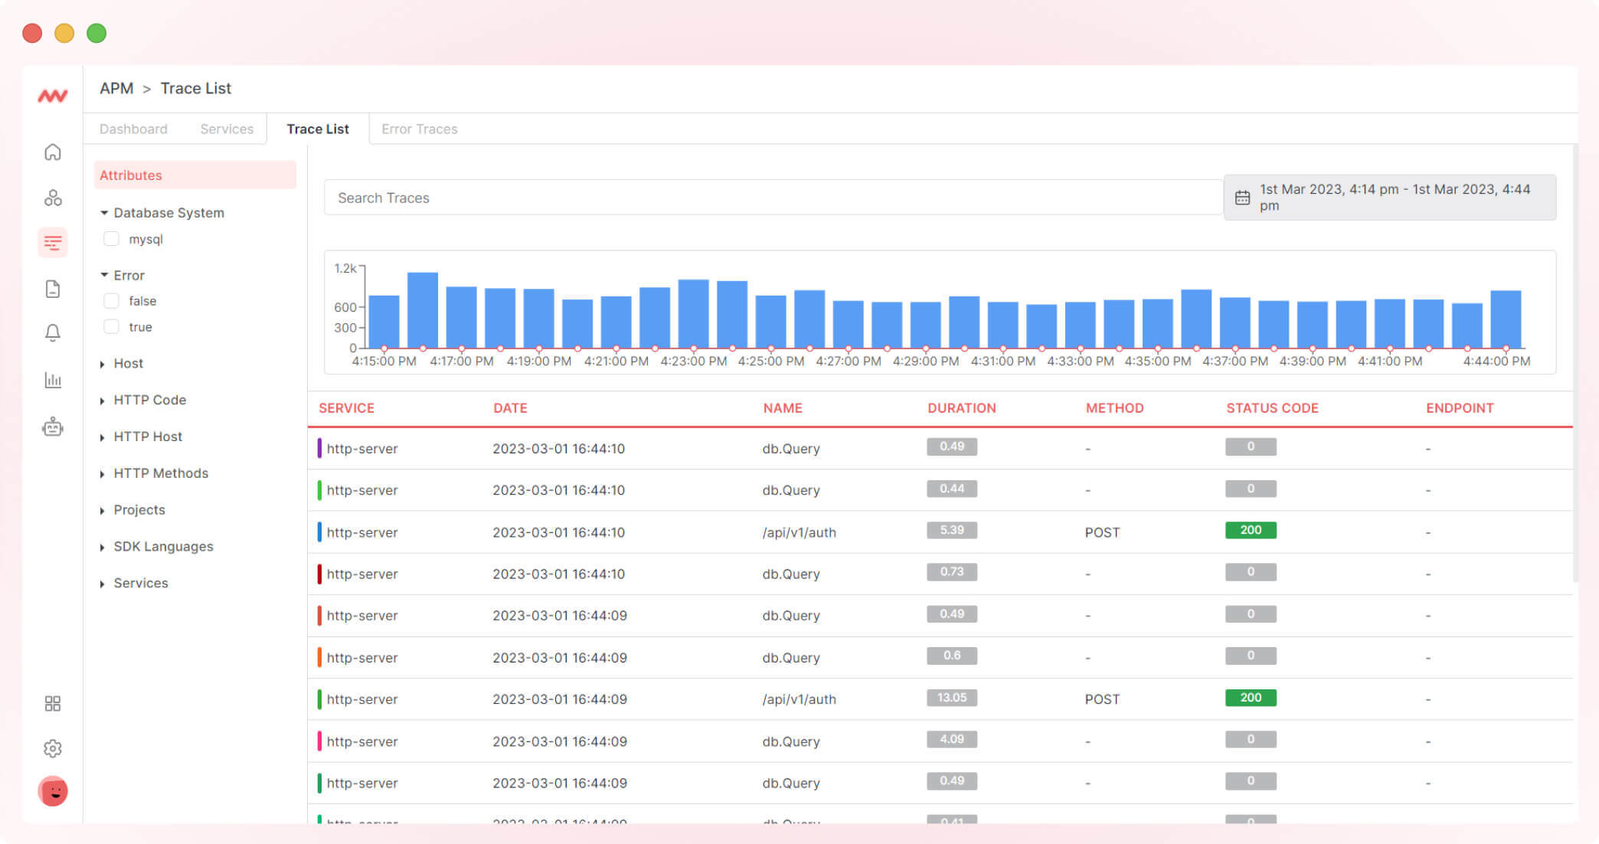This screenshot has height=844, width=1599.
Task: Click the grid integrations icon
Action: [53, 704]
